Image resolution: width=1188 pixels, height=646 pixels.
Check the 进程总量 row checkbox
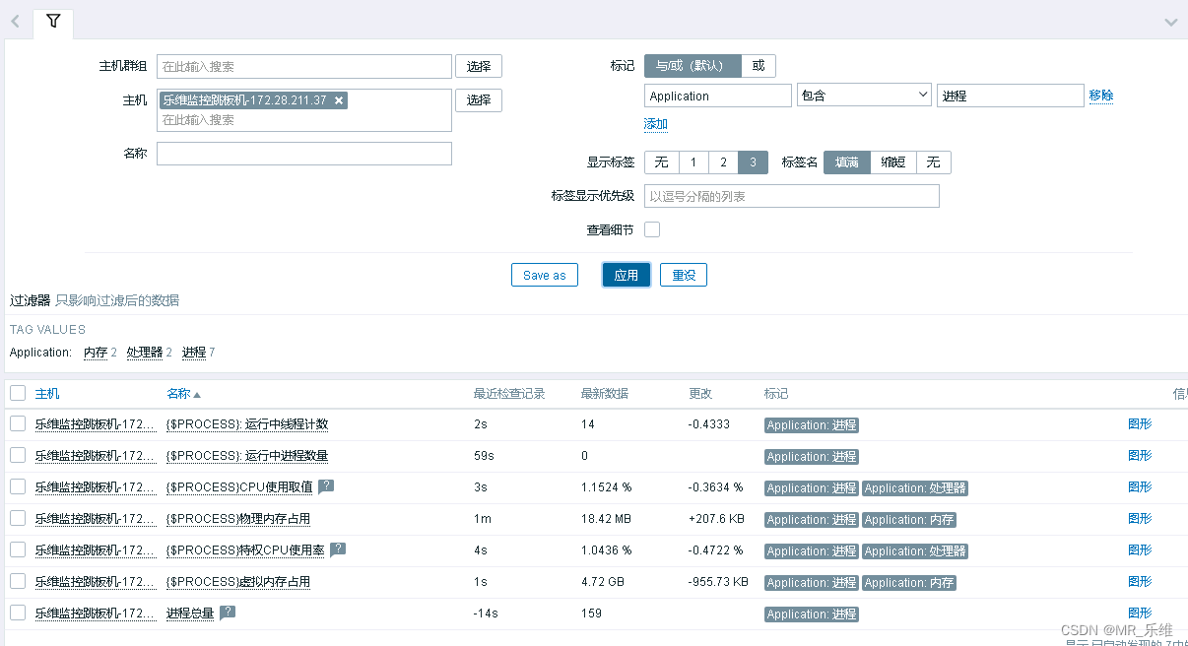pos(18,613)
